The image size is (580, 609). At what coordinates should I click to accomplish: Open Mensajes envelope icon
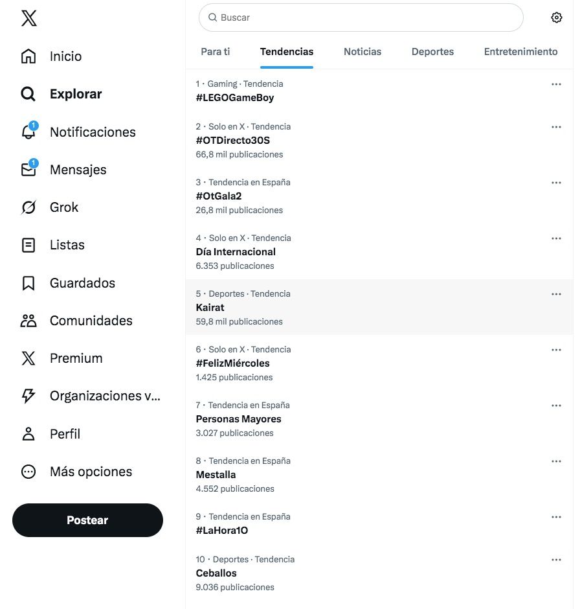click(28, 170)
